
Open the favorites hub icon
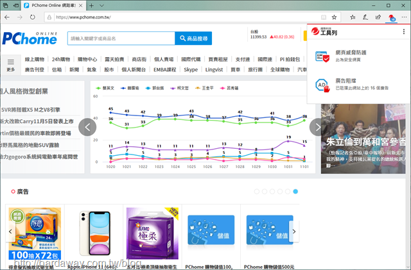tap(353, 17)
